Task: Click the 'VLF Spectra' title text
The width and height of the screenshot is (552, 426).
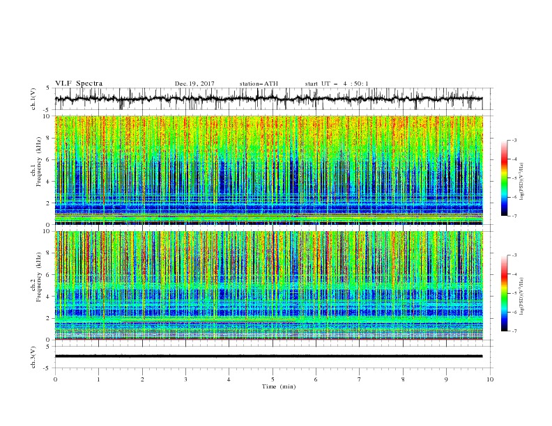Action: pyautogui.click(x=79, y=84)
